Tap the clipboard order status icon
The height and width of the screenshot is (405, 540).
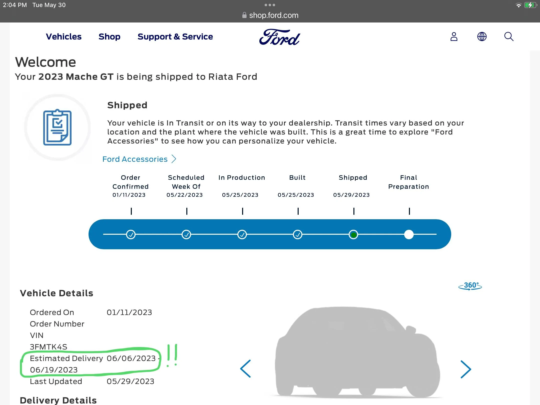(57, 127)
